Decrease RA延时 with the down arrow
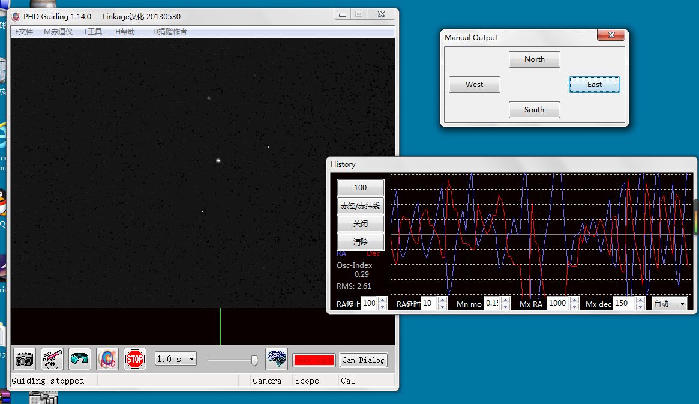Viewport: 699px width, 404px height. click(x=442, y=307)
